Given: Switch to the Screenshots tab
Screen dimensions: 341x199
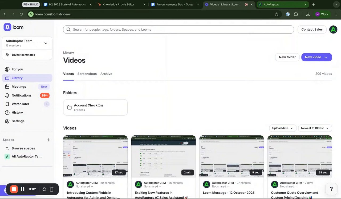Looking at the screenshot, I should coord(87,74).
